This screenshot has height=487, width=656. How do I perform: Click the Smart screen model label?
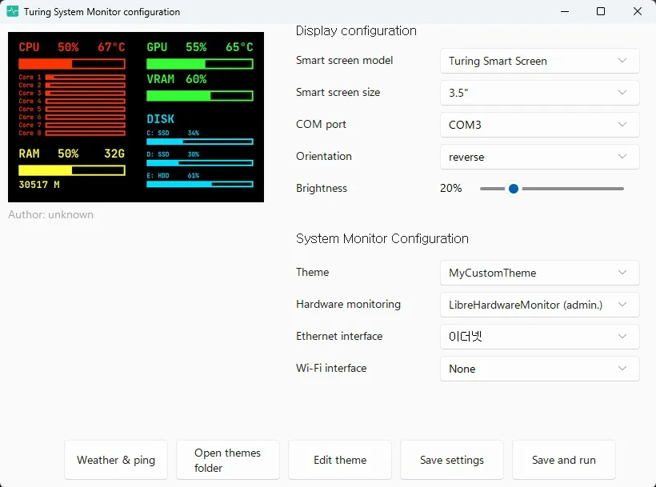tap(344, 60)
